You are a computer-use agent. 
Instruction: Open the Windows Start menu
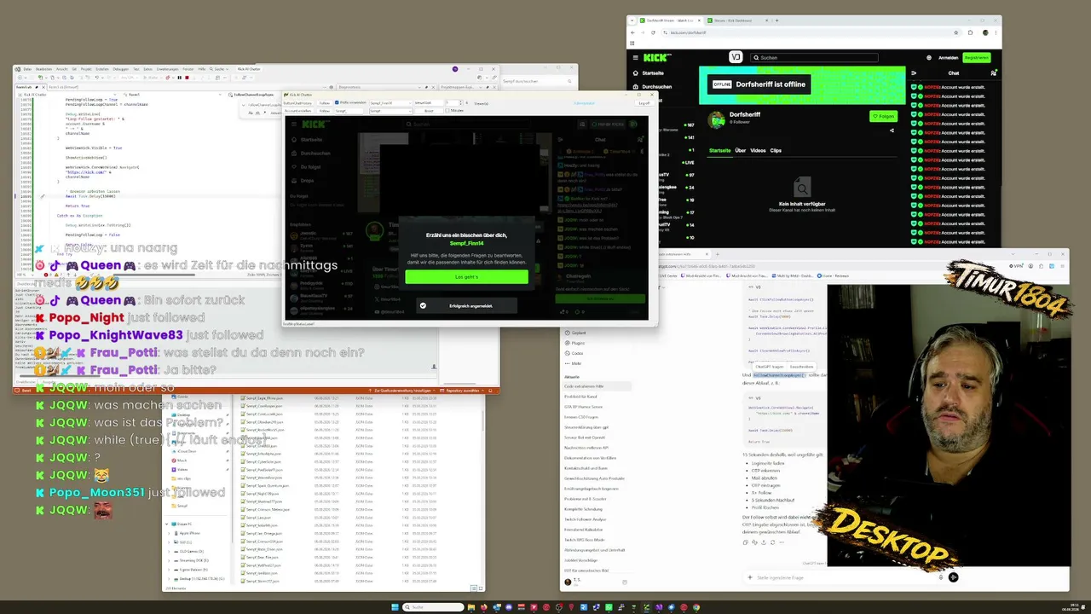coord(395,607)
